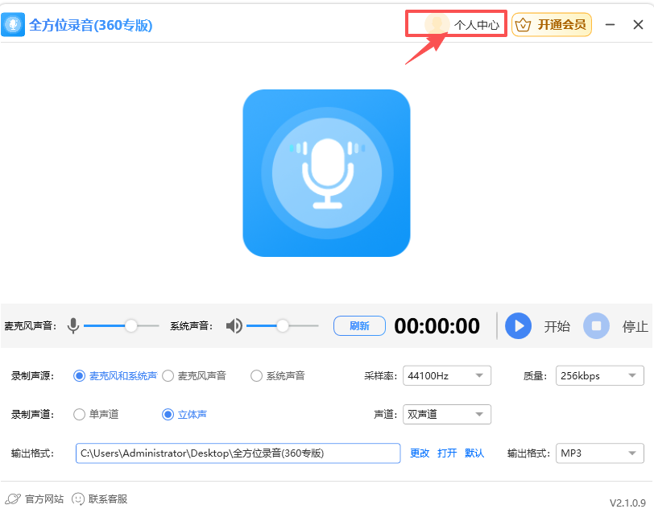The height and width of the screenshot is (509, 654).
Task: Open the 官方网站 planet icon
Action: [13, 499]
